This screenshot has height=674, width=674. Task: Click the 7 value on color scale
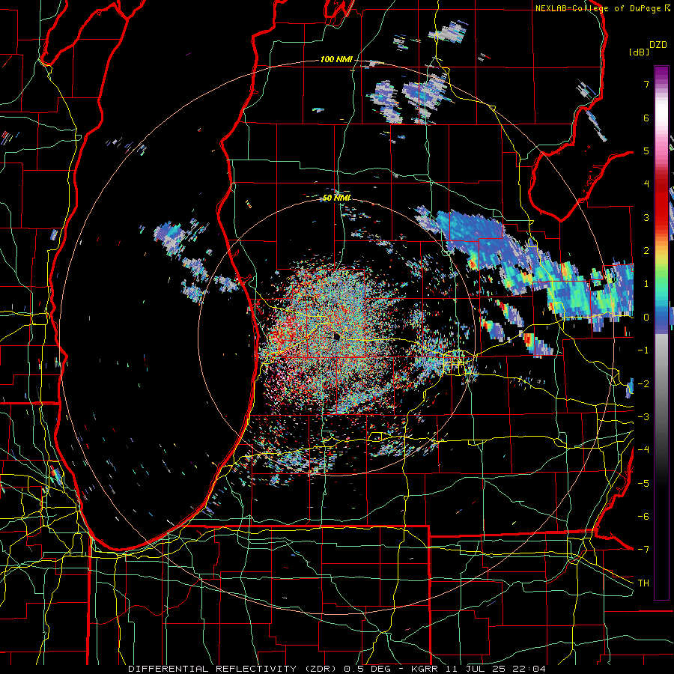(646, 84)
